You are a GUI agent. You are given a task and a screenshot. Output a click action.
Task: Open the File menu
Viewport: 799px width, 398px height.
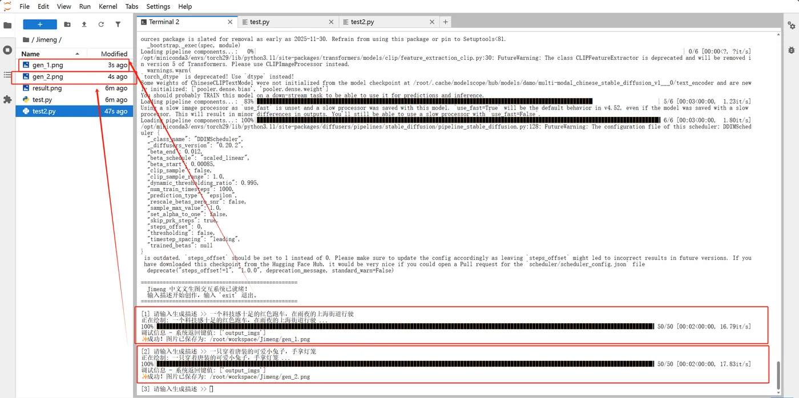(x=25, y=6)
